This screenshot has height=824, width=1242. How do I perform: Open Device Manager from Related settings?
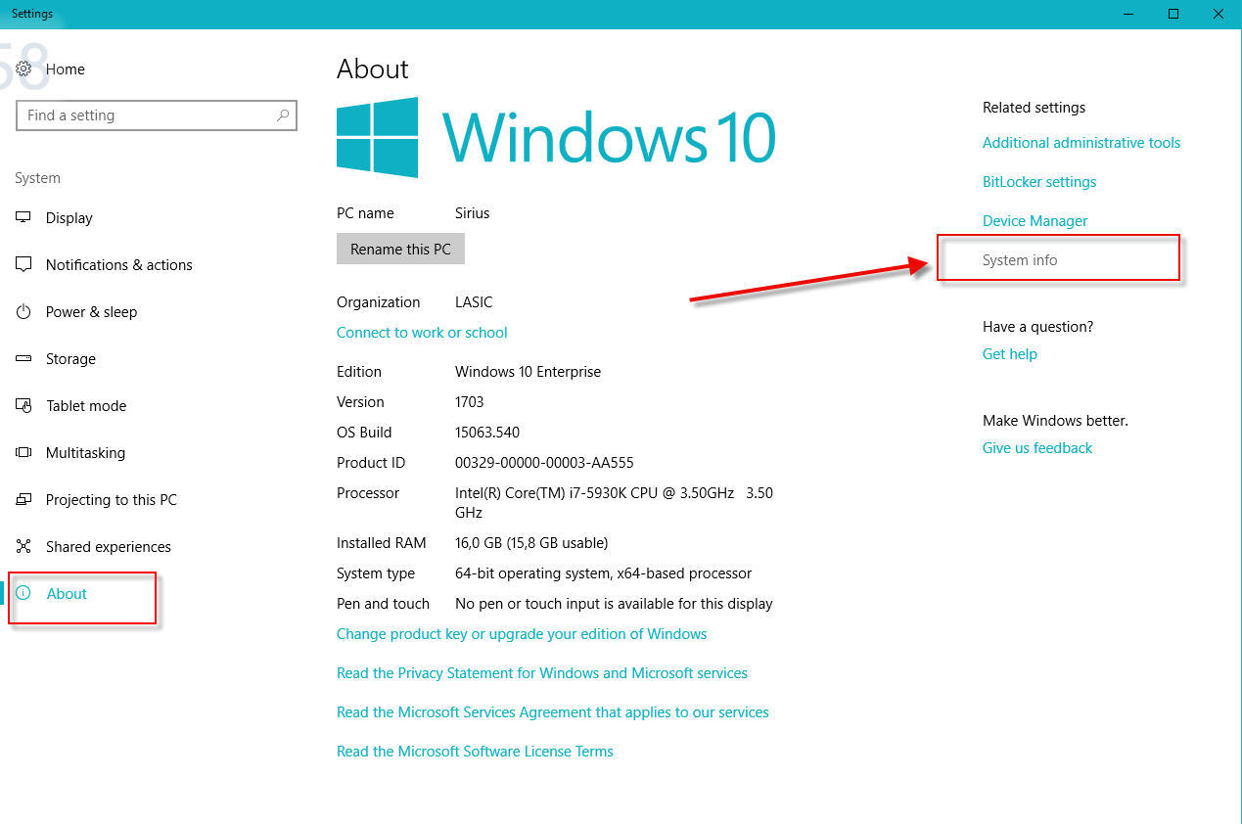pos(1035,221)
